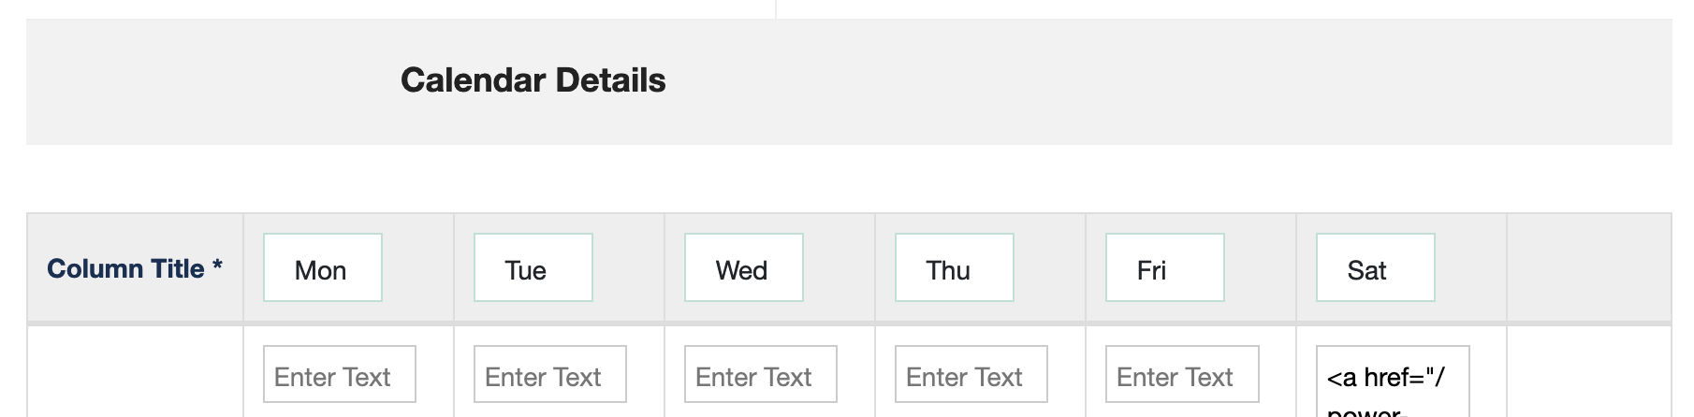Click empty cell right of href box
Image resolution: width=1694 pixels, height=417 pixels.
point(1587,374)
